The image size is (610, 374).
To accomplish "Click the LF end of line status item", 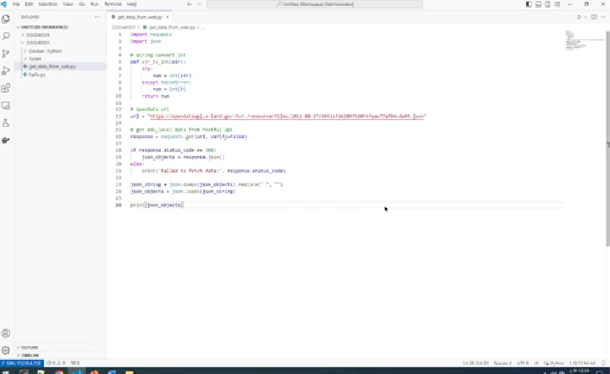I will pyautogui.click(x=536, y=363).
